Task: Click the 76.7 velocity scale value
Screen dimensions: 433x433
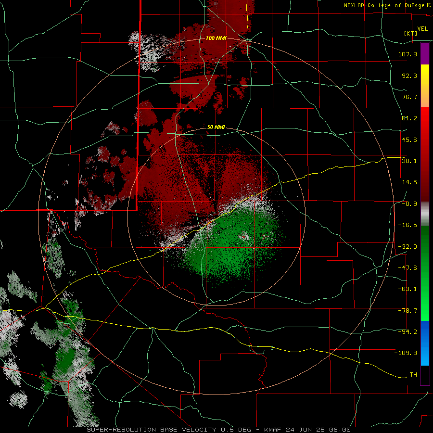Action: pos(409,97)
